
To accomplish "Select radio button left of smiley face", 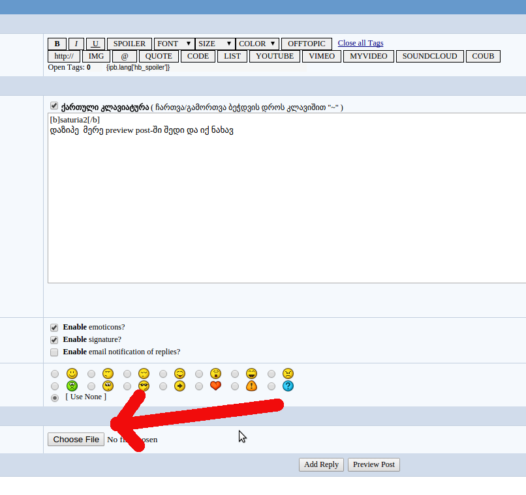I will tap(55, 374).
